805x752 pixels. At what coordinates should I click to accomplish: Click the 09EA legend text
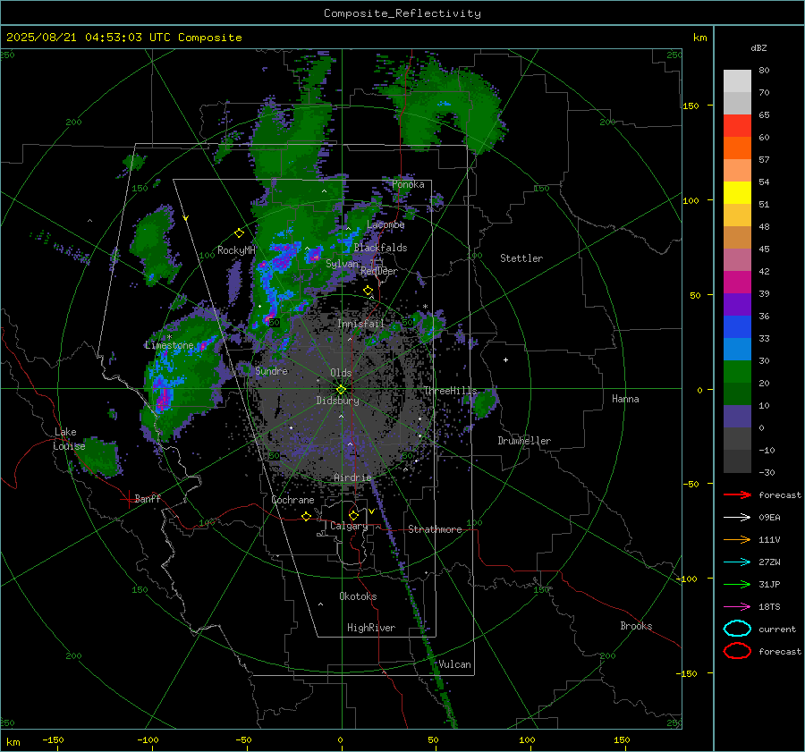[x=769, y=518]
